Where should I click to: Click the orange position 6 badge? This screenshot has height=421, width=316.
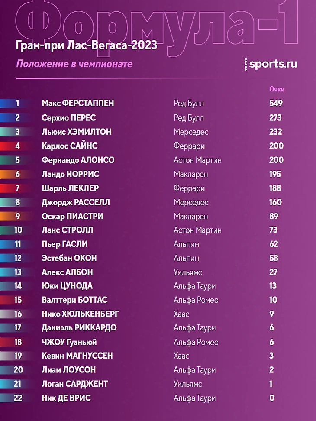[17, 174]
